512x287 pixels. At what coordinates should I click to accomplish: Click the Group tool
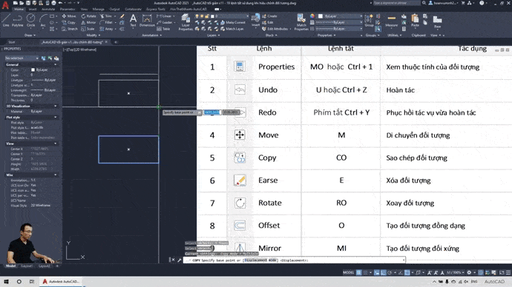pos(369,20)
